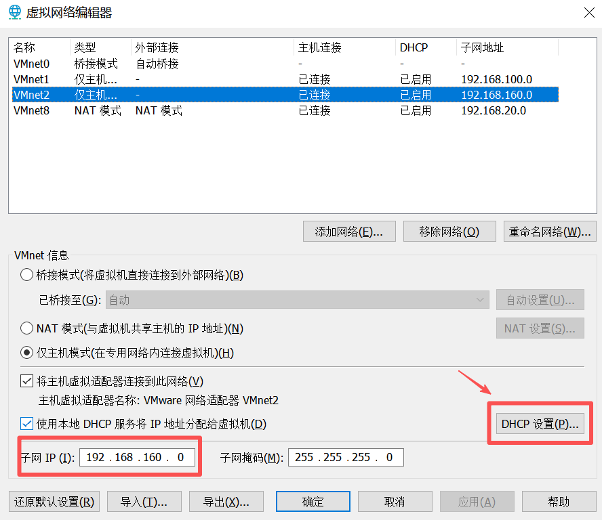Confirm with the 确定 button
The height and width of the screenshot is (520, 602).
click(x=313, y=502)
